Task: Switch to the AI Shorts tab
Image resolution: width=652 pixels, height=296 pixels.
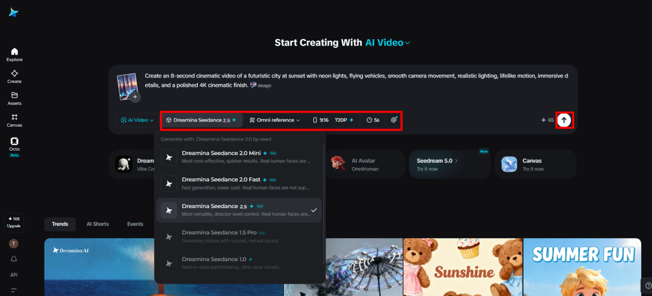Action: point(97,224)
